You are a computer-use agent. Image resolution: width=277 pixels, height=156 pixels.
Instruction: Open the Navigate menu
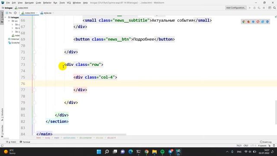coord(29,3)
